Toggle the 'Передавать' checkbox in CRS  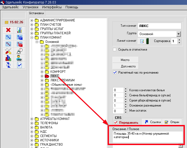pyautogui.click(x=116, y=122)
